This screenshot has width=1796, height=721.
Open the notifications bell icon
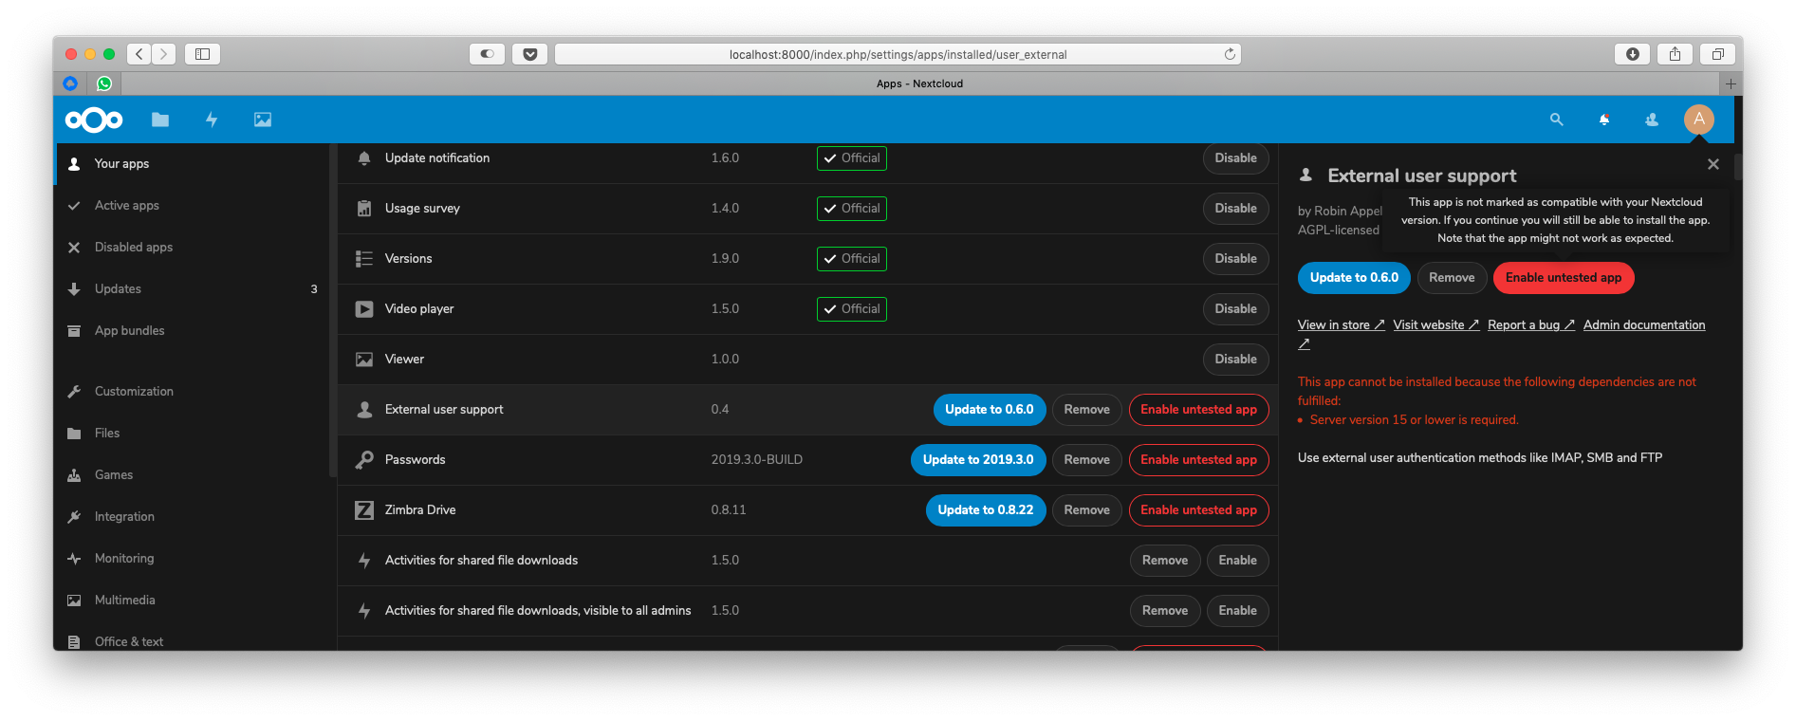(1604, 120)
